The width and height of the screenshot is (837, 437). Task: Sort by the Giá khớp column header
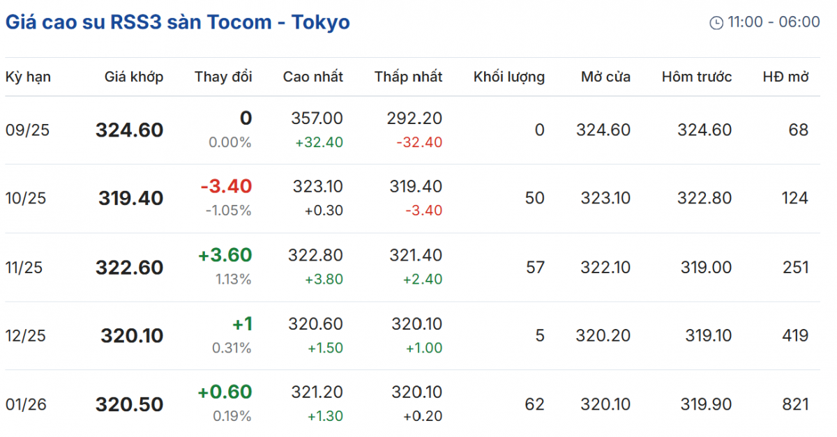pyautogui.click(x=134, y=77)
